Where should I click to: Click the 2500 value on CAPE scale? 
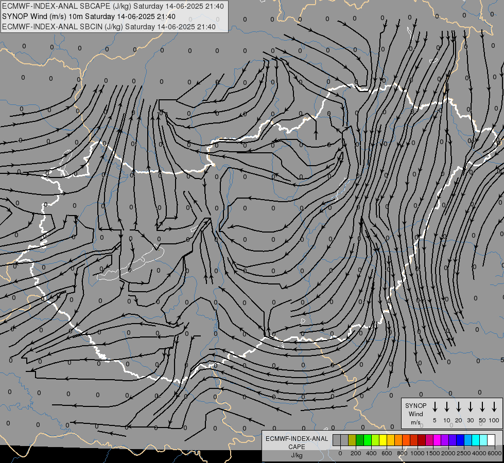(x=464, y=453)
